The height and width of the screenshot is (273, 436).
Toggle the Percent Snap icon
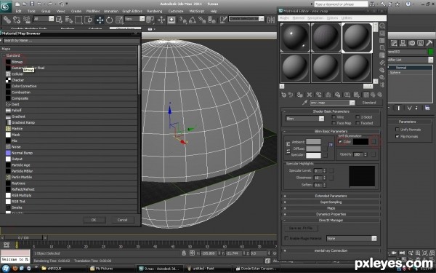point(202,20)
